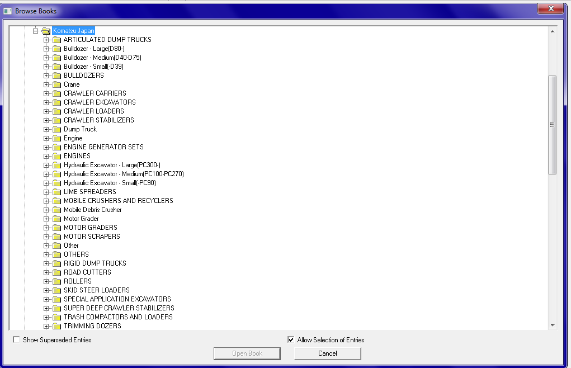
Task: Expand the SKID STEER LOADERS node
Action: pyautogui.click(x=46, y=290)
